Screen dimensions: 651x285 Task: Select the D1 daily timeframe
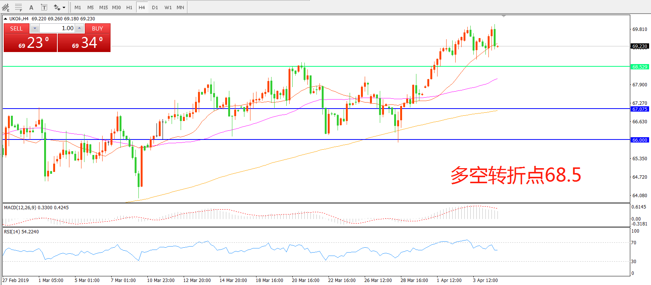coord(155,7)
